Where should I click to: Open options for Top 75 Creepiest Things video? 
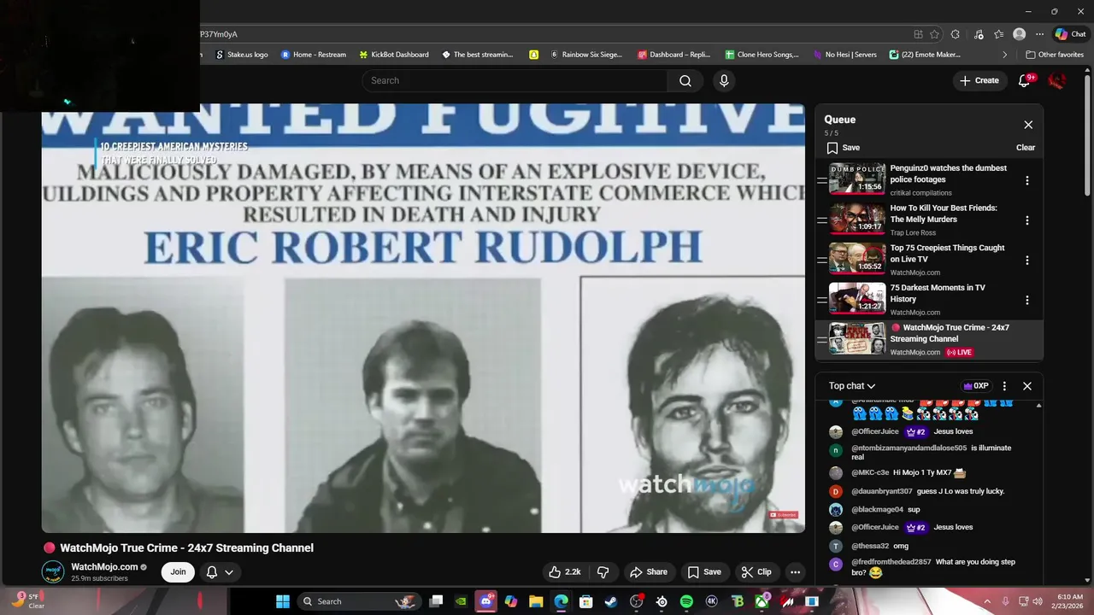coord(1027,261)
